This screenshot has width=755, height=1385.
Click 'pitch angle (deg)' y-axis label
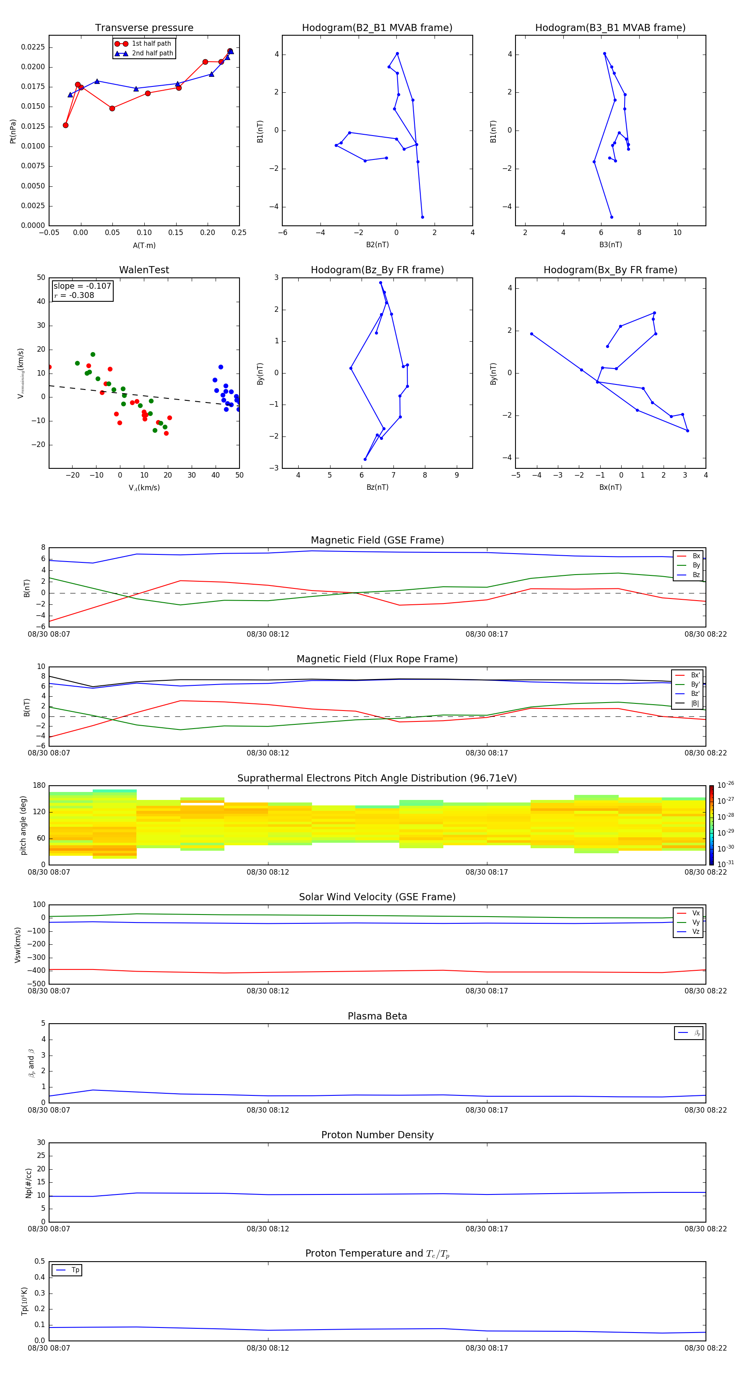[x=23, y=825]
